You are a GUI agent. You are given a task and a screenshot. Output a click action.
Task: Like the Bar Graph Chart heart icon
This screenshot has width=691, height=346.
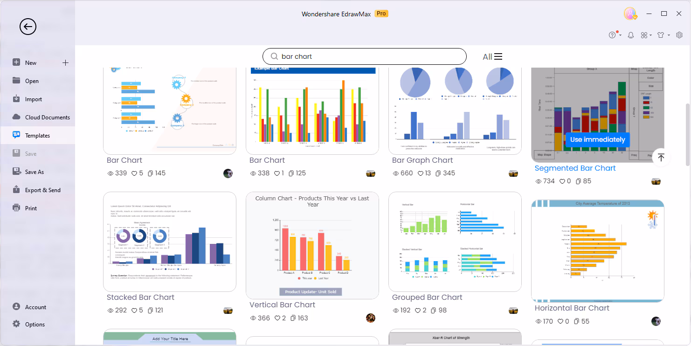coord(421,173)
